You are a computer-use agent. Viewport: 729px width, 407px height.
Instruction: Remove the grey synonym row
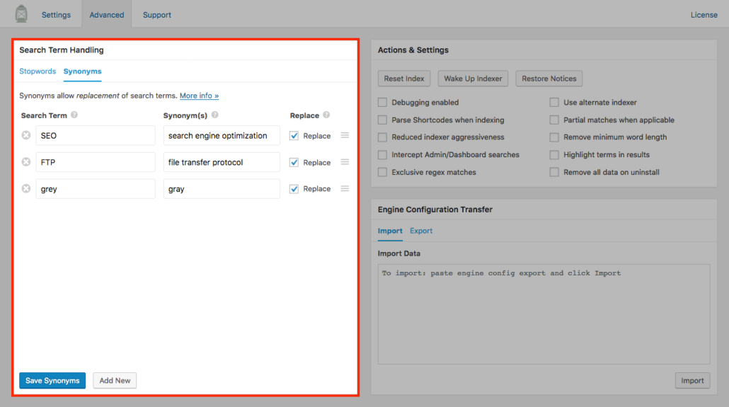tap(26, 188)
